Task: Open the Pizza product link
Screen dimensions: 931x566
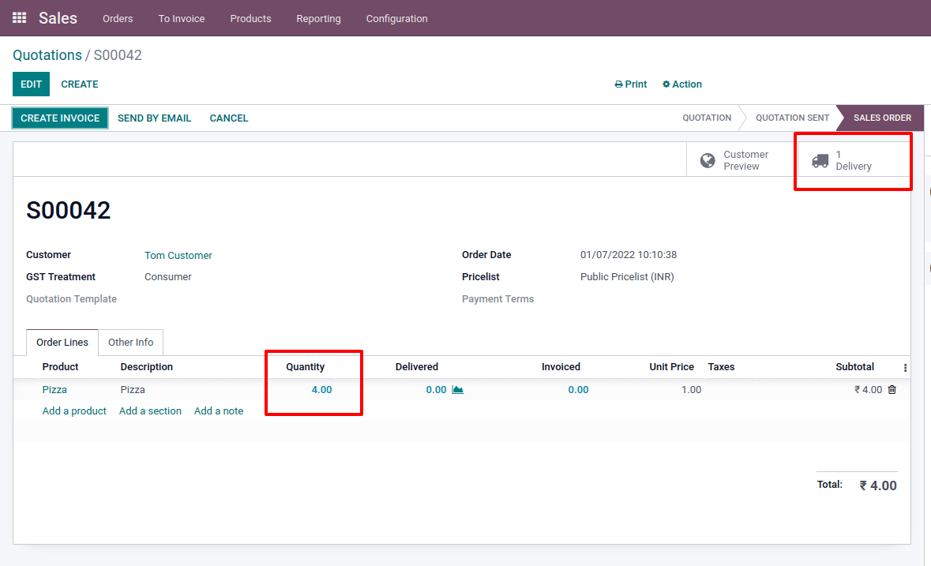Action: point(54,390)
